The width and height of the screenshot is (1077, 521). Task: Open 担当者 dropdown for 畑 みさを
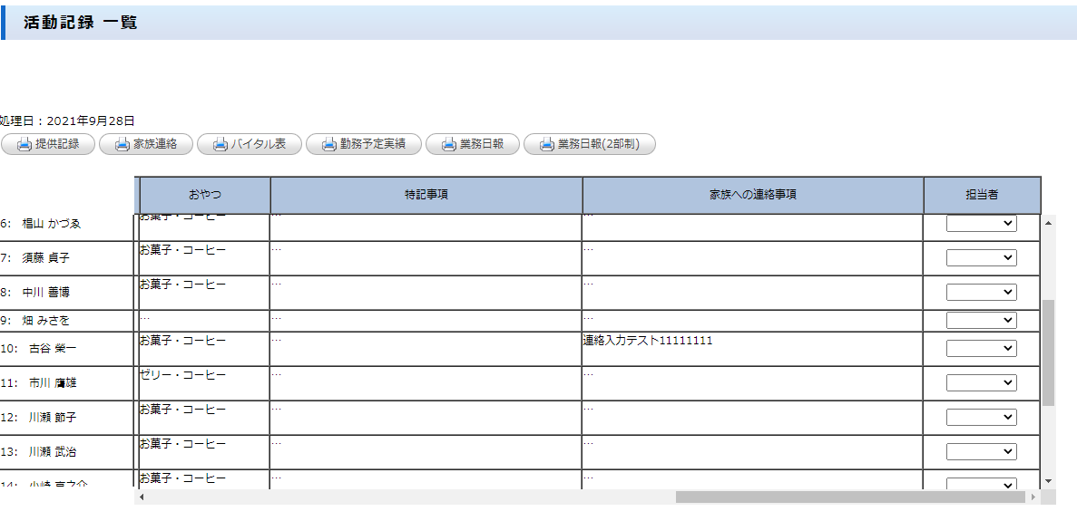[981, 321]
